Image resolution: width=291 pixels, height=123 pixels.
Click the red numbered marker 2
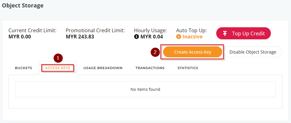(155, 52)
